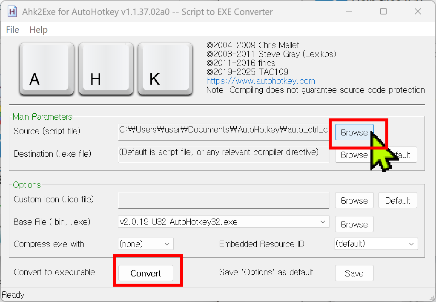
Task: Browse for a Custom Icon .ico file
Action: 354,201
